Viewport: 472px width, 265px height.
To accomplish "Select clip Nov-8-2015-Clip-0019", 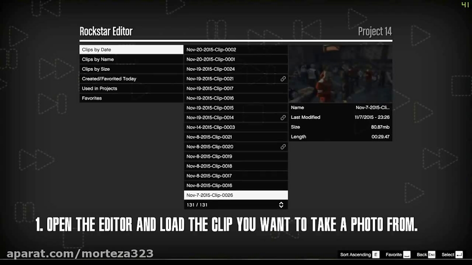I will tap(235, 156).
